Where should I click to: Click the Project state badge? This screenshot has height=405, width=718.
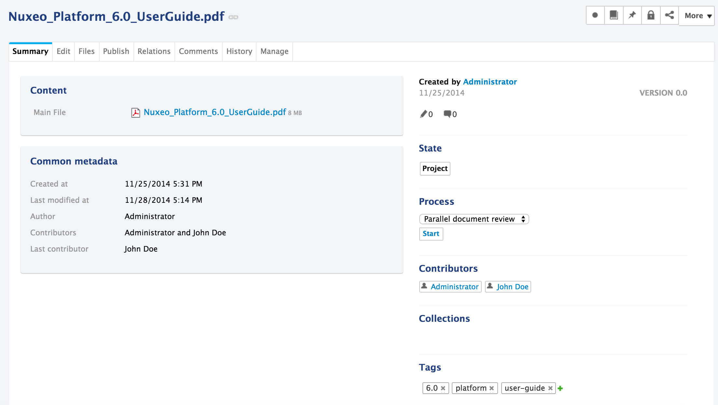435,168
